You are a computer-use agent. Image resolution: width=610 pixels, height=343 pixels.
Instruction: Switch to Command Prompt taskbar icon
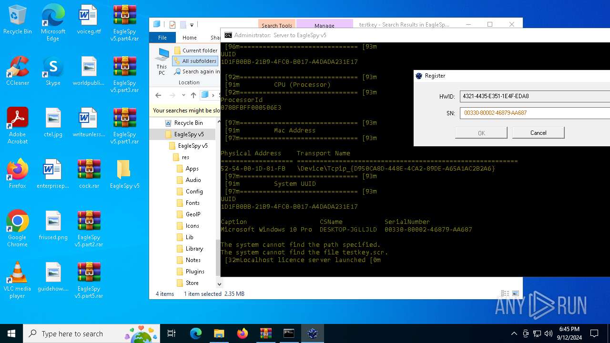point(289,333)
